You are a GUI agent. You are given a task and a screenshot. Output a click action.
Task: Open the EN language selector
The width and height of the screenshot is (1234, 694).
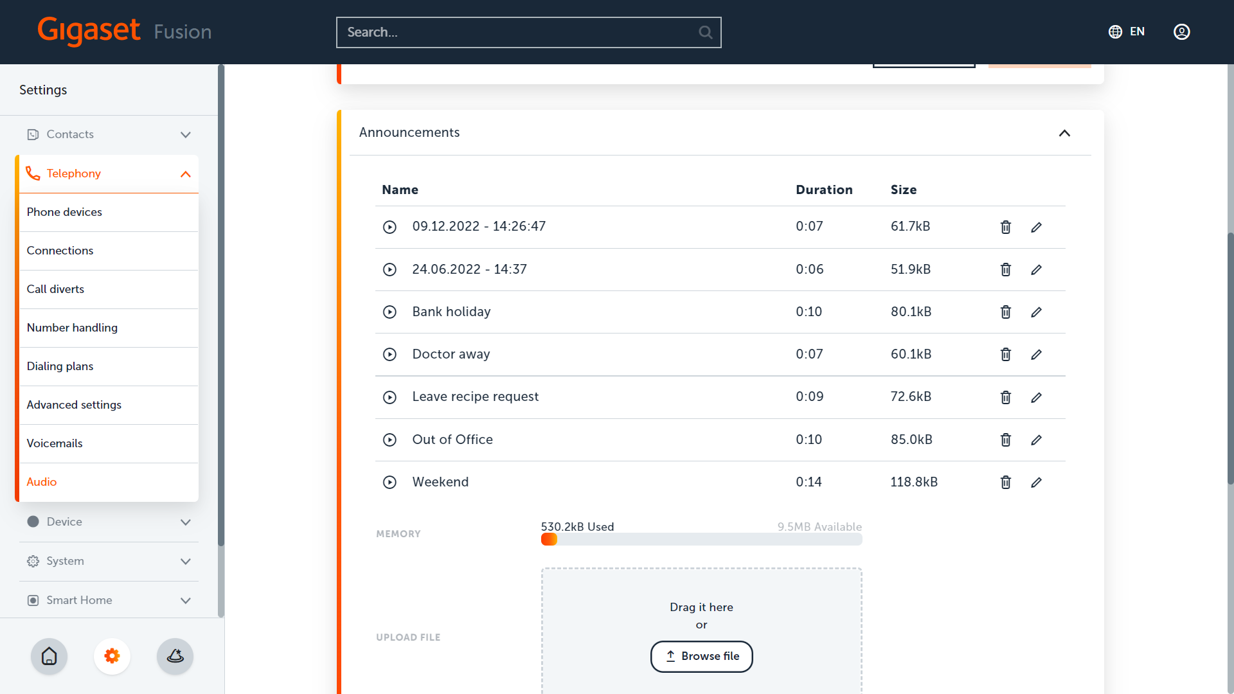pos(1127,31)
